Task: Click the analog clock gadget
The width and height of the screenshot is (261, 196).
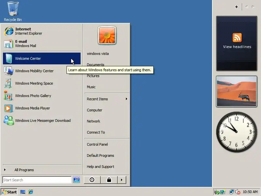Action: tap(236, 132)
